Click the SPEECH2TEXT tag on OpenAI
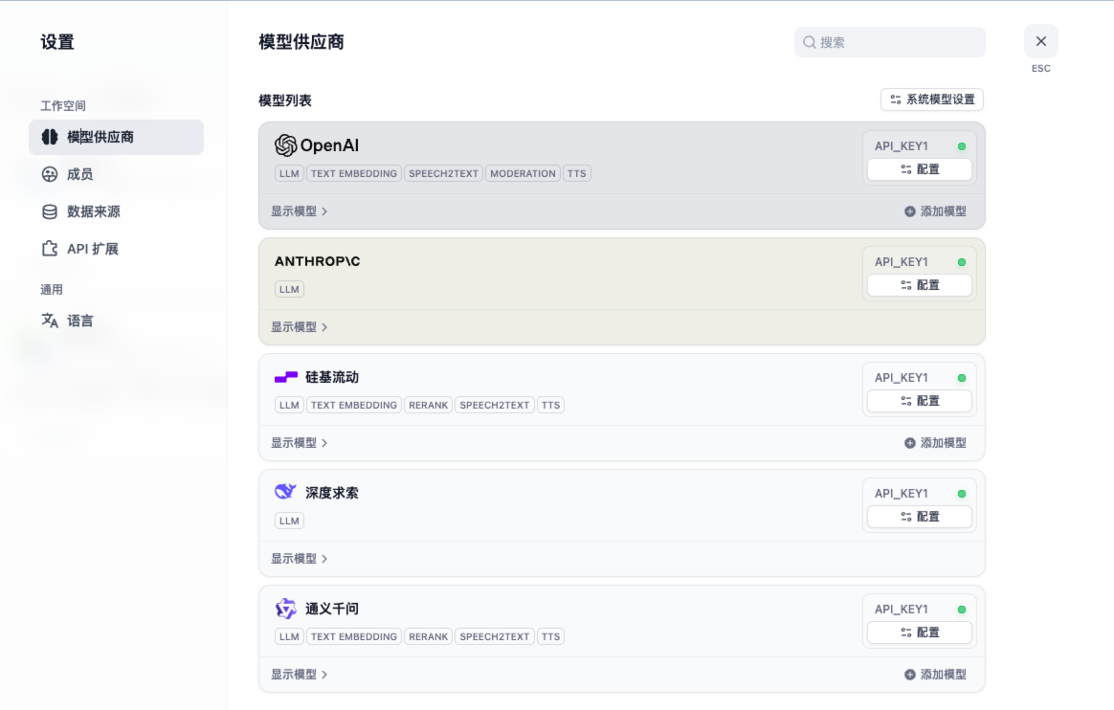 443,173
